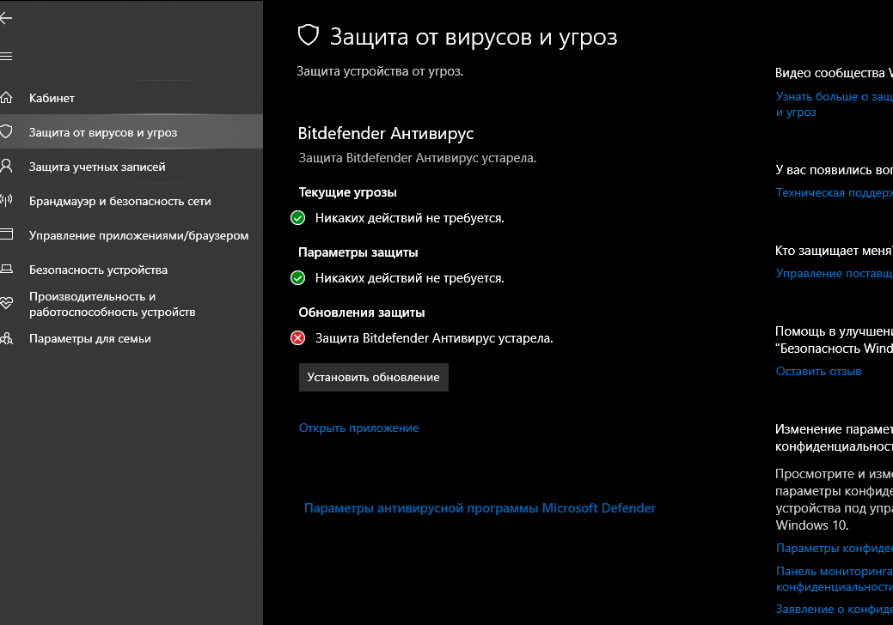Follow the Открыть приложение link

(x=358, y=428)
